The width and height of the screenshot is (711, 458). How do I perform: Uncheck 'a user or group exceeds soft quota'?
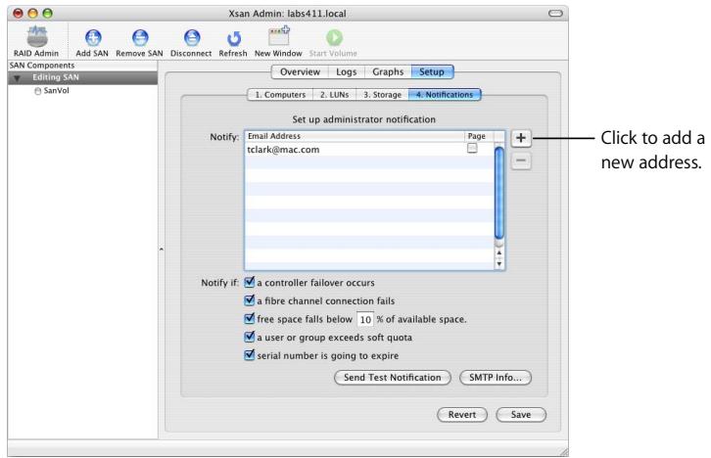pyautogui.click(x=249, y=337)
